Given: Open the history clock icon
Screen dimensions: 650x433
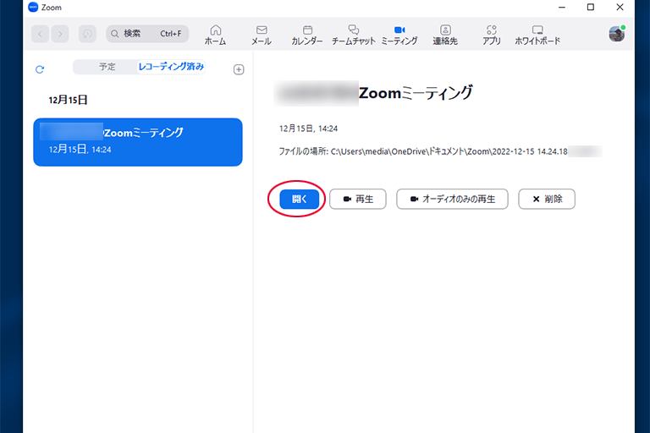Looking at the screenshot, I should point(87,34).
